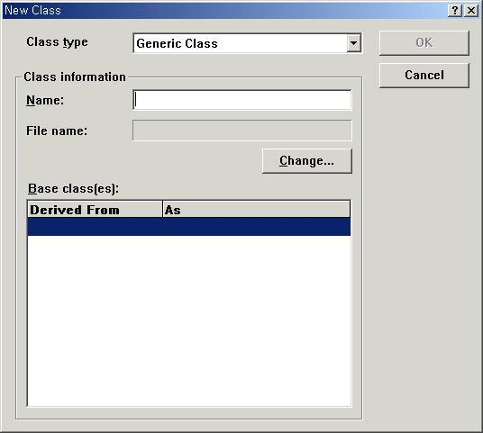
Task: Select the Generic Class combo box
Action: pyautogui.click(x=247, y=43)
